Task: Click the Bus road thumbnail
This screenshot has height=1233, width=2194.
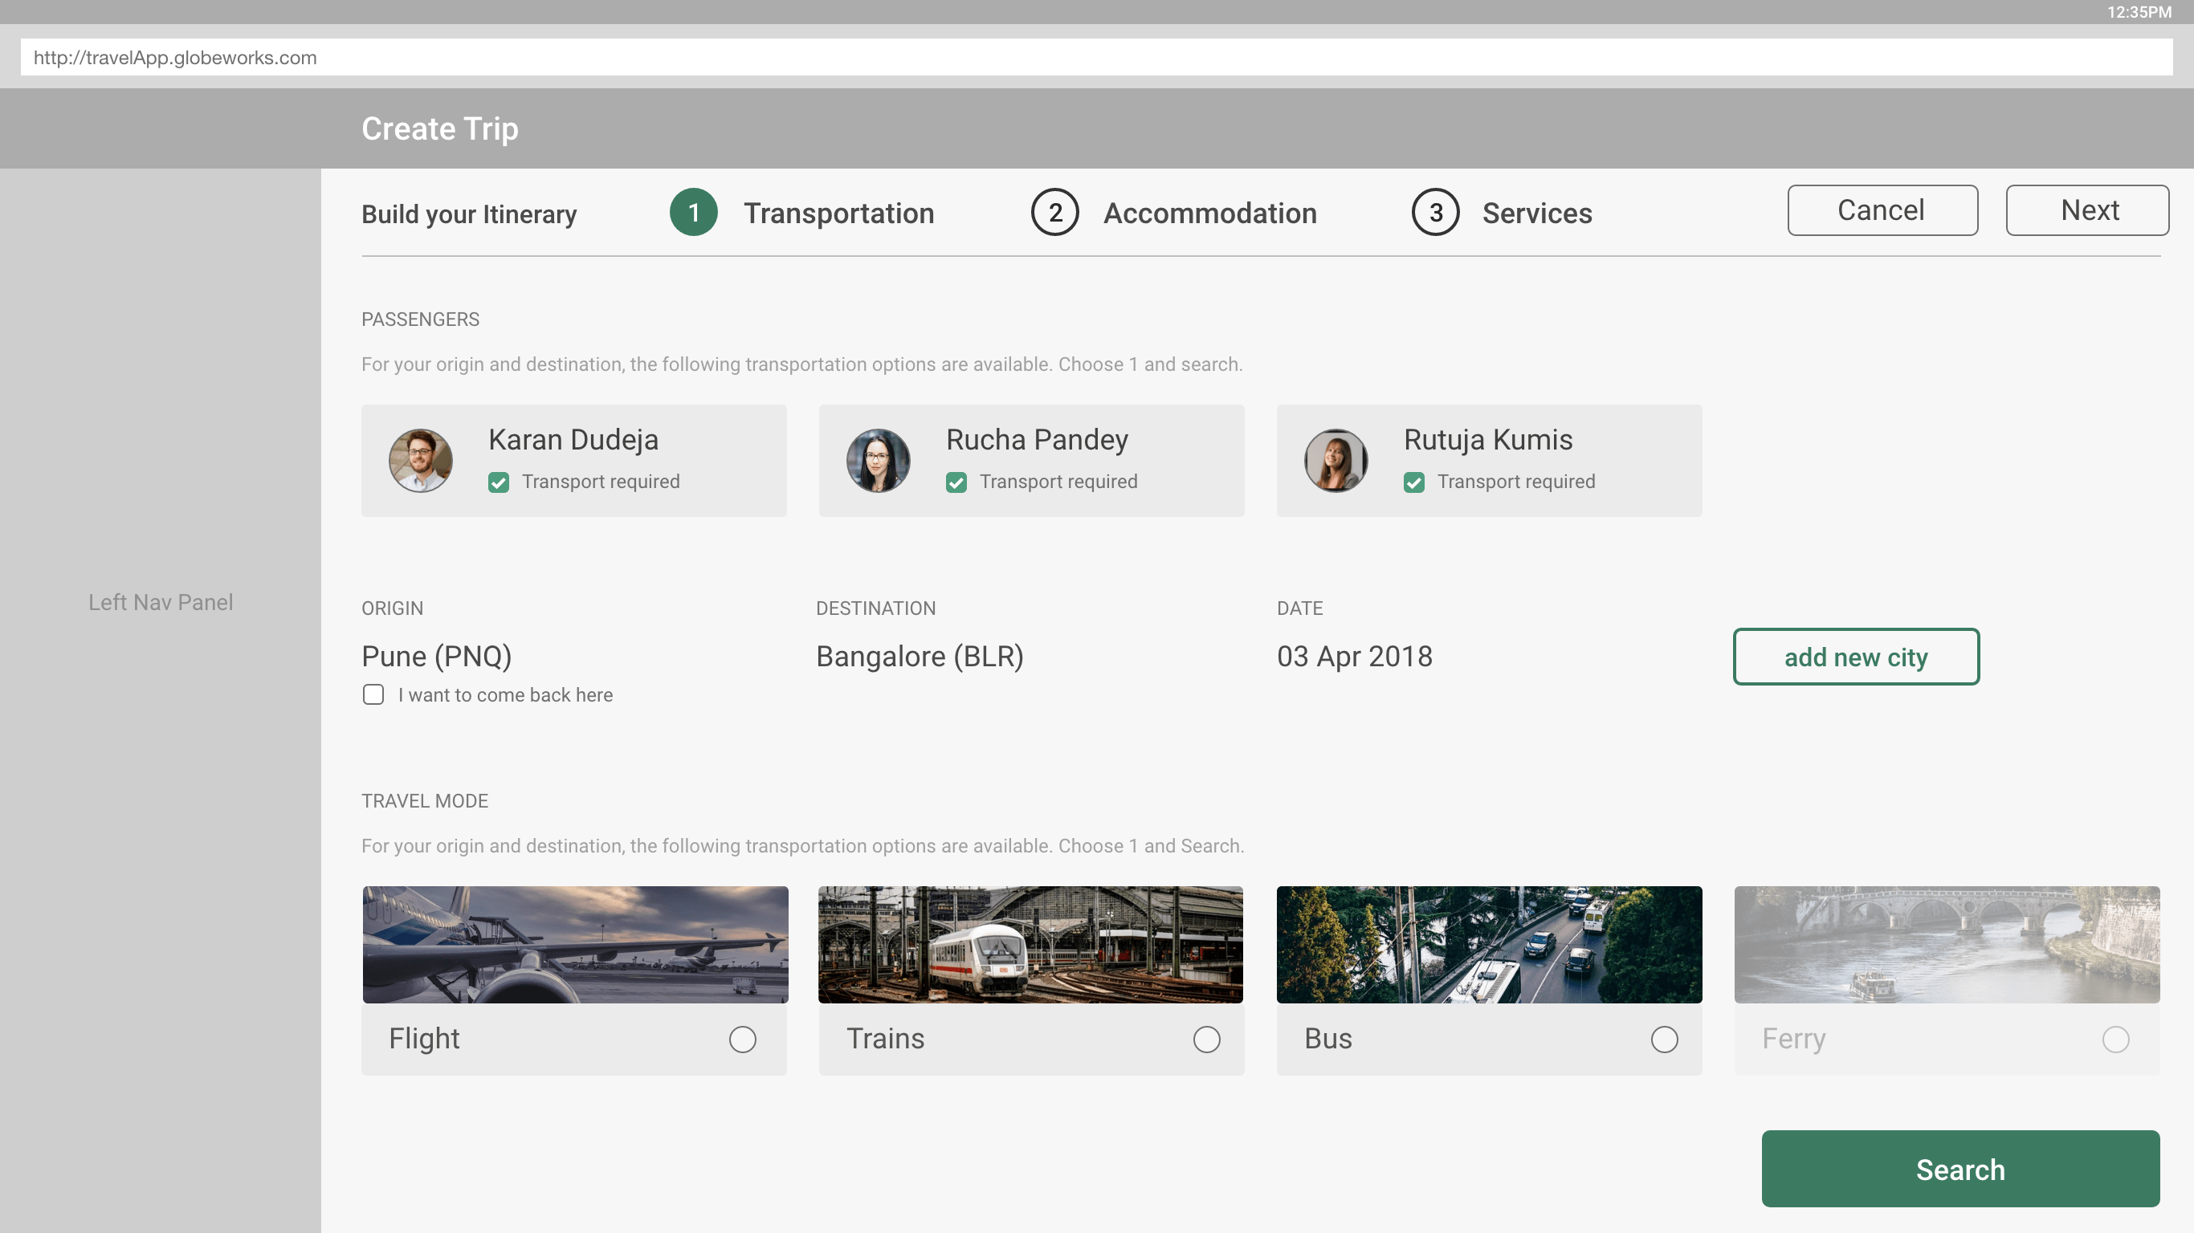Action: [1489, 944]
